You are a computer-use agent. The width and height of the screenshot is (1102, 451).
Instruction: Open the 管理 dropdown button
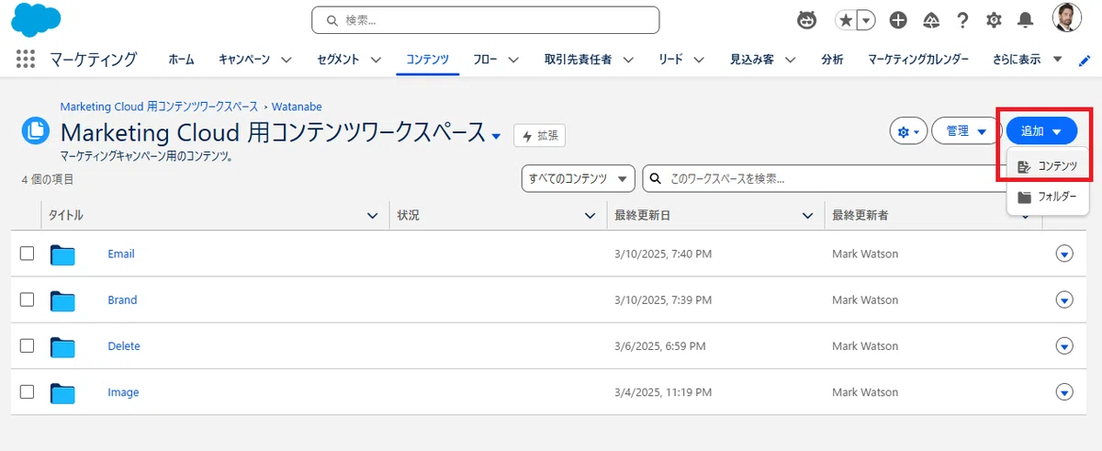[x=965, y=131]
